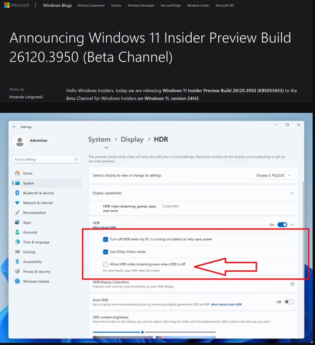The height and width of the screenshot is (345, 315).
Task: Collapse the HDR section
Action: 292,225
